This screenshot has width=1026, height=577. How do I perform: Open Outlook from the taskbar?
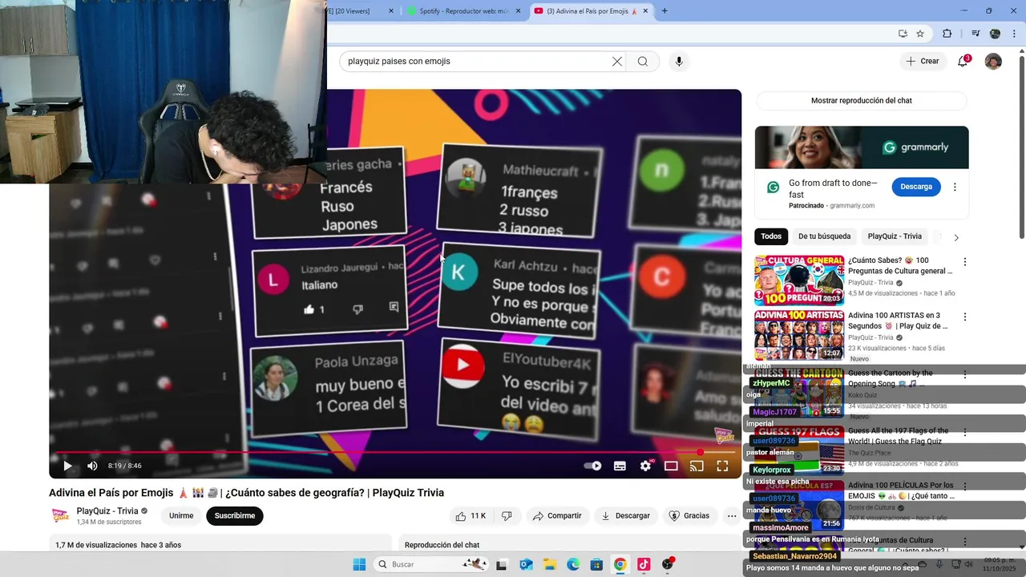coord(526,564)
